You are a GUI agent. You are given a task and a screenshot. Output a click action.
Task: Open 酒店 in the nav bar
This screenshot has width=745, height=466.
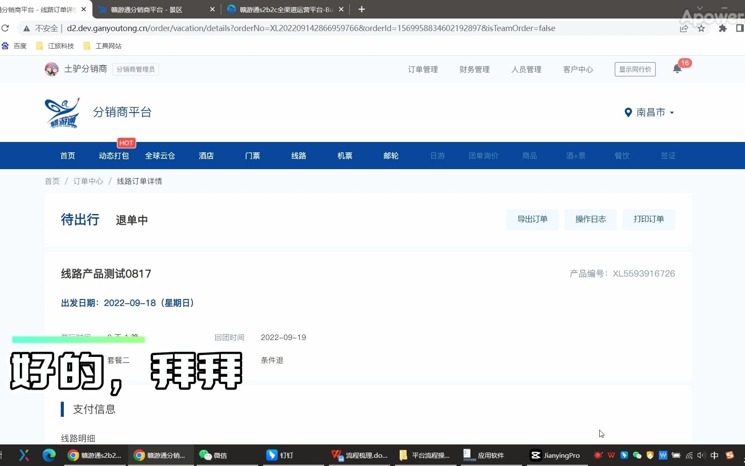(206, 156)
